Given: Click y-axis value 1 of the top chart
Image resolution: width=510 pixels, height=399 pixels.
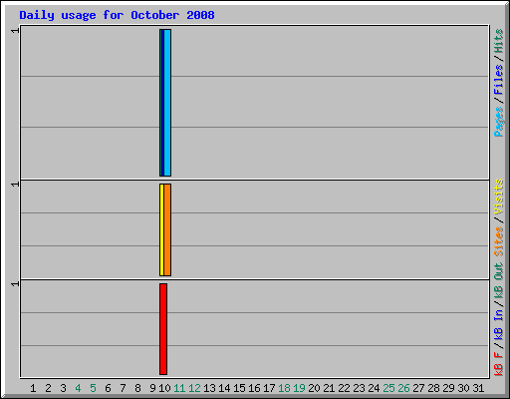Looking at the screenshot, I should [15, 31].
